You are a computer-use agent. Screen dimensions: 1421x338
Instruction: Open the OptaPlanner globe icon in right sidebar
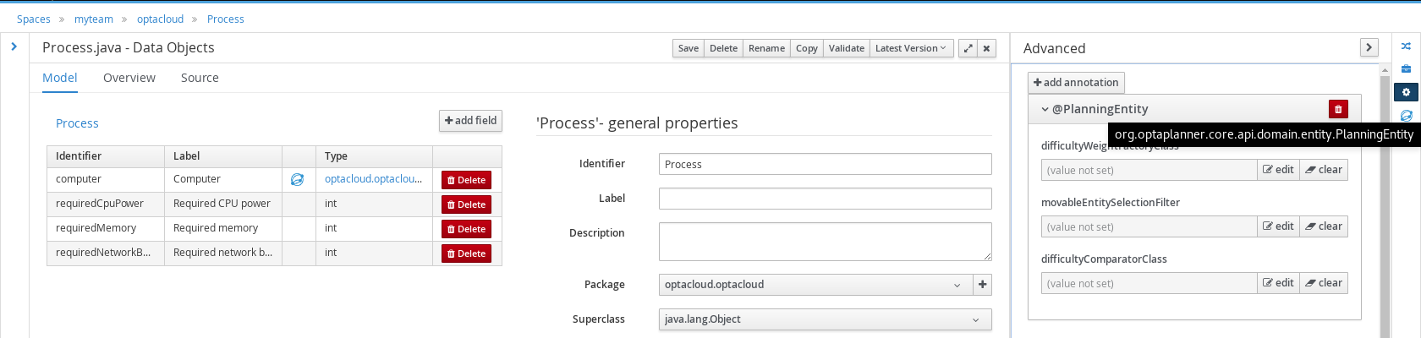pyautogui.click(x=1406, y=115)
